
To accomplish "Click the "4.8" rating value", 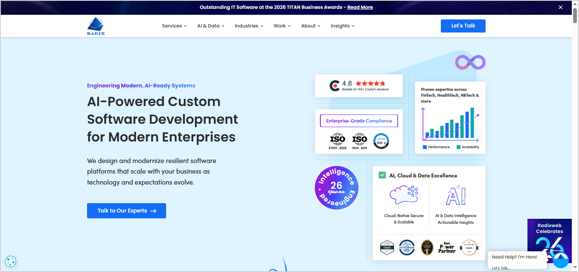I will [347, 83].
